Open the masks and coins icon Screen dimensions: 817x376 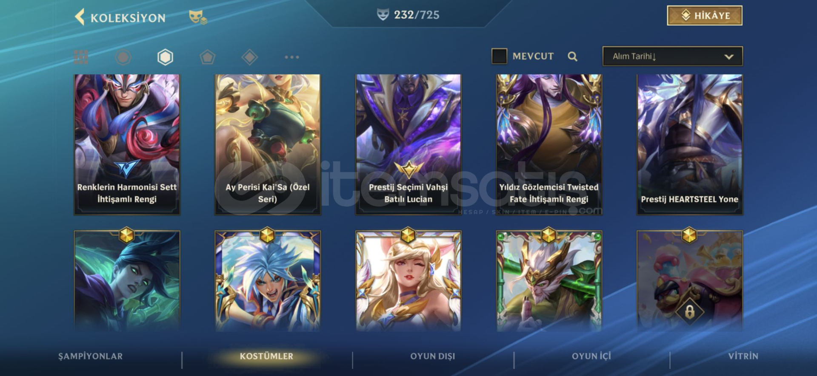coord(198,17)
